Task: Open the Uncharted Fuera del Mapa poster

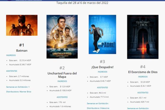Action: (x=62, y=37)
